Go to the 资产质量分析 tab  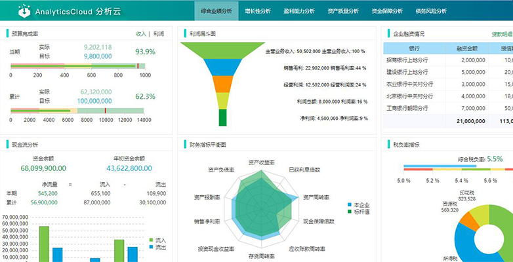[343, 11]
